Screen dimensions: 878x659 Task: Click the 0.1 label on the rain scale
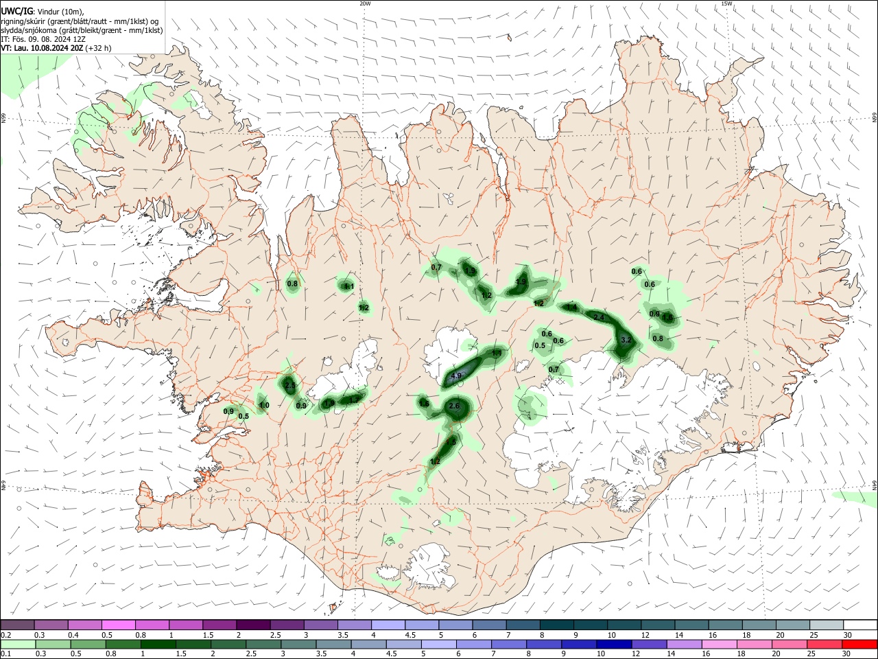[x=6, y=654]
